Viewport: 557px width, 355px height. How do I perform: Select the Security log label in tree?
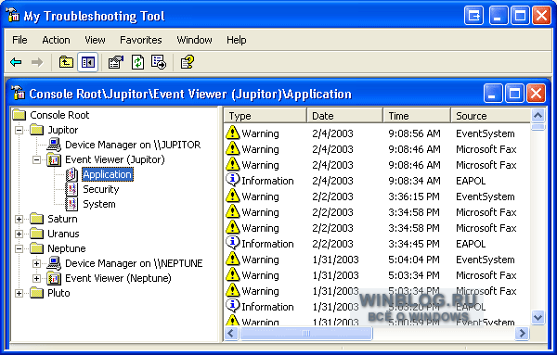point(101,189)
